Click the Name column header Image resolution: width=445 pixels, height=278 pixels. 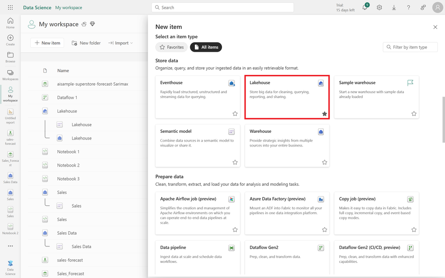tap(63, 71)
